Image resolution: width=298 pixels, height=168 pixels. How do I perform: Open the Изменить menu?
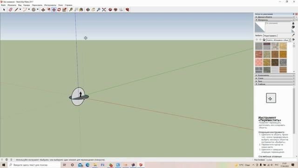pos(12,5)
